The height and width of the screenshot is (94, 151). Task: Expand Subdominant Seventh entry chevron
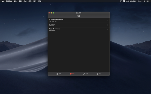tap(108, 20)
